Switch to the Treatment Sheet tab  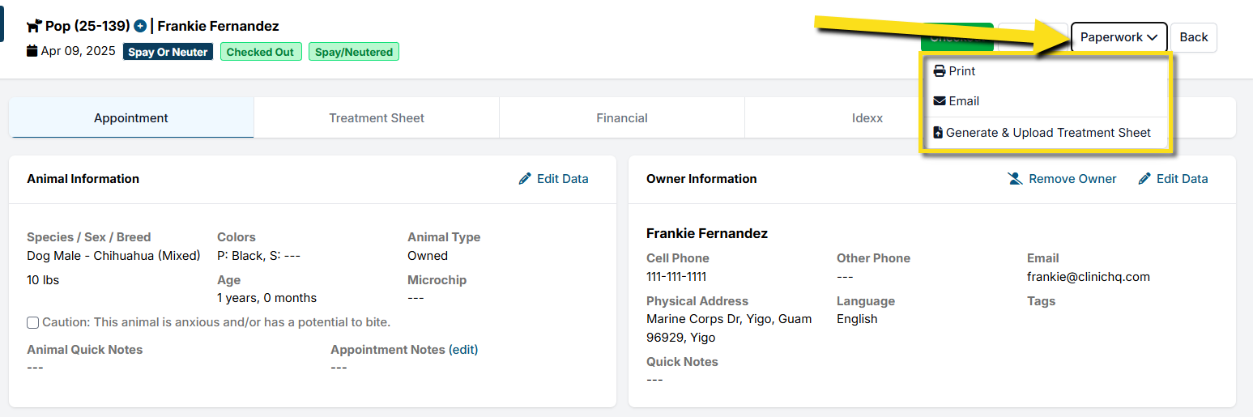point(377,118)
